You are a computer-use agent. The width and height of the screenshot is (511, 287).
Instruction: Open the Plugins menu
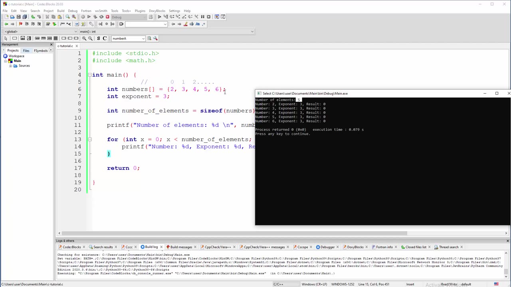coord(140,11)
